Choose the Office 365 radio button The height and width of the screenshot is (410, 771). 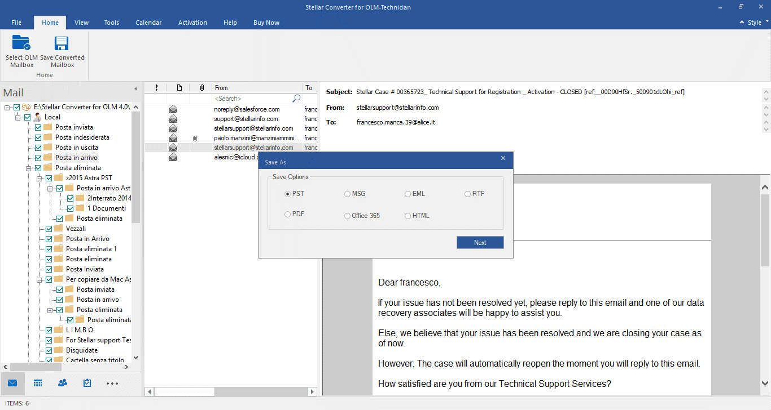[x=347, y=216]
